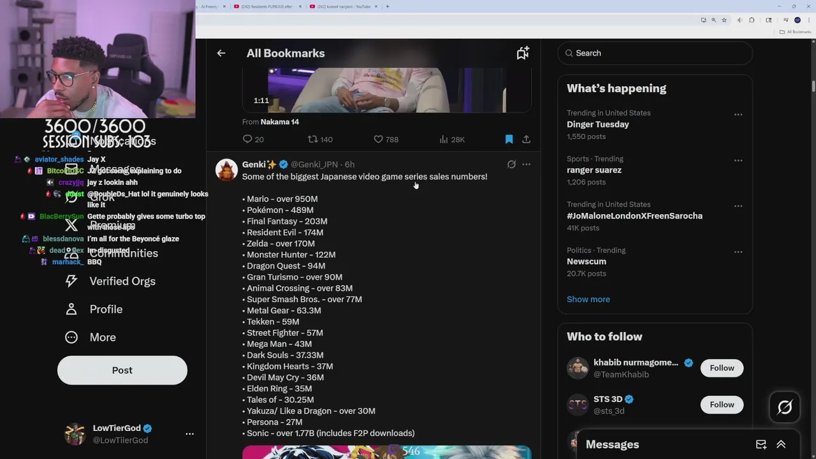Click the Genki post image preview
The height and width of the screenshot is (459, 816).
click(x=386, y=452)
